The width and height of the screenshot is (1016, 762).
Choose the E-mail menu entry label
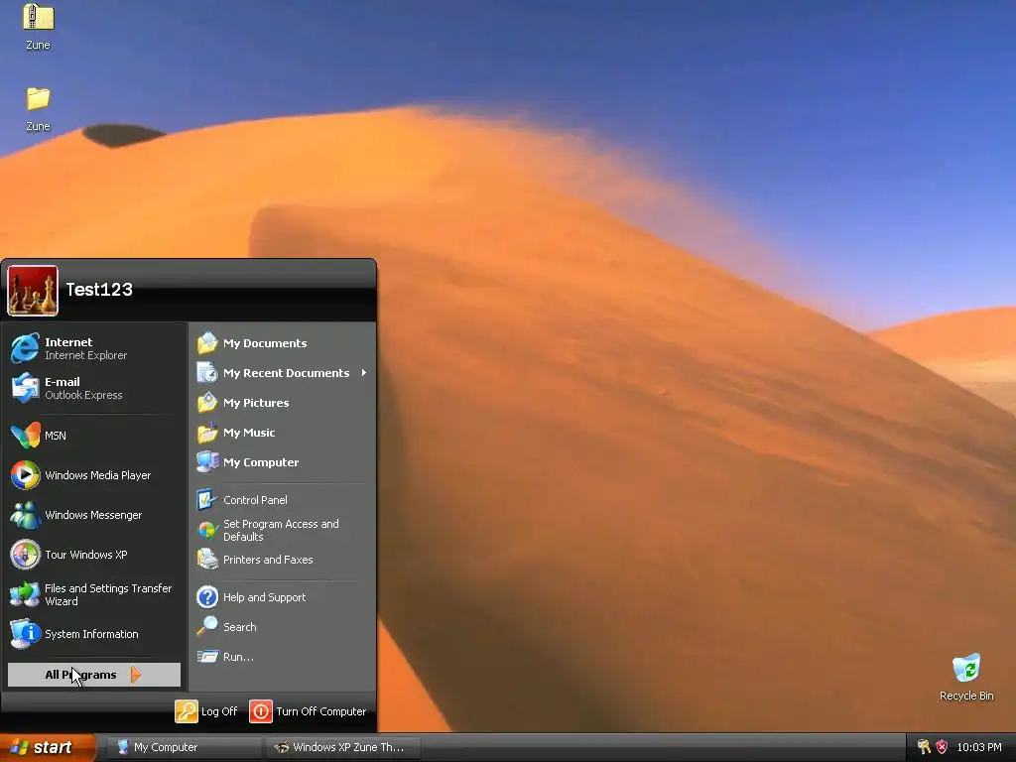(x=63, y=382)
